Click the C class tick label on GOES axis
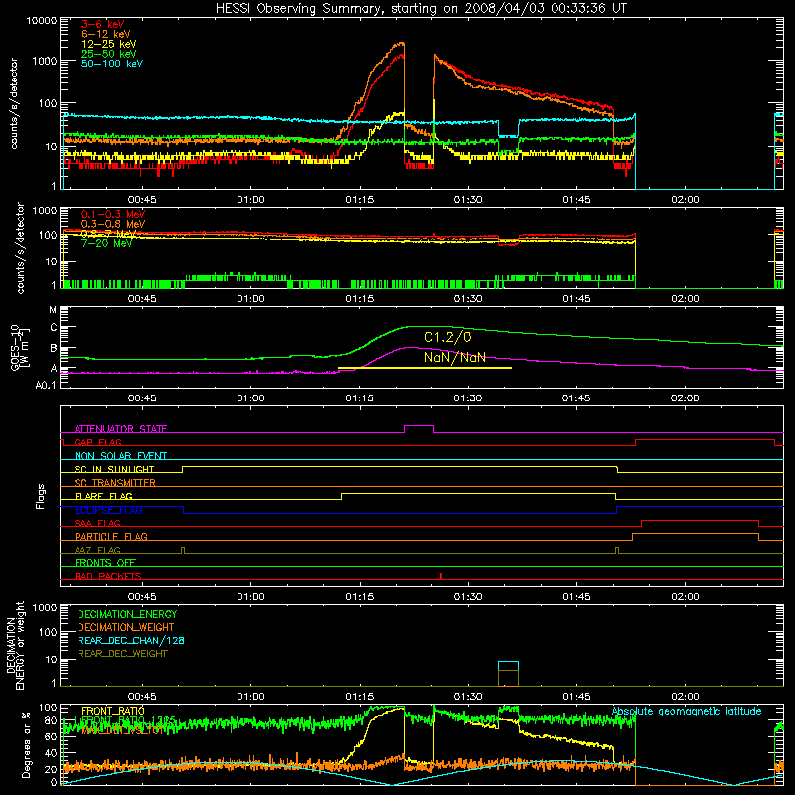795x795 pixels. (x=54, y=328)
